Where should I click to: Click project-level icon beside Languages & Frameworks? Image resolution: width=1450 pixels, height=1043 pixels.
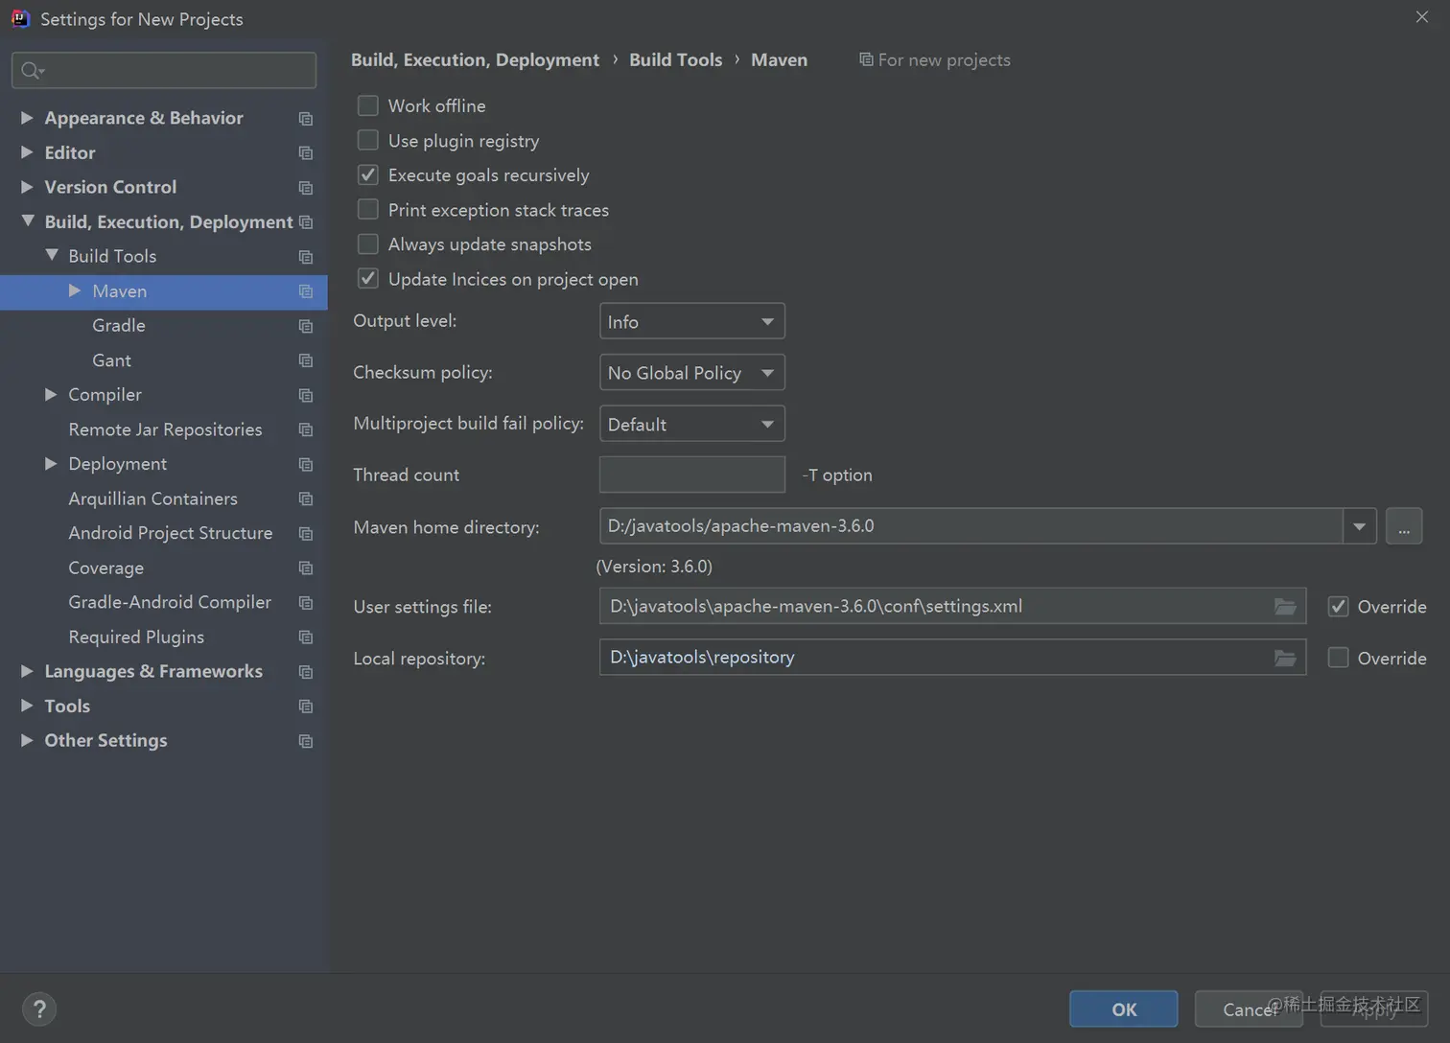coord(306,672)
